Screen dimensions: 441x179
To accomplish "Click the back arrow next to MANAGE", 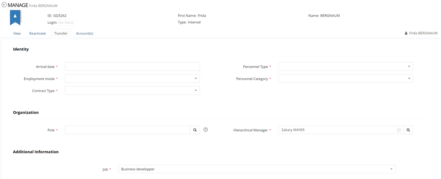I will pyautogui.click(x=4, y=5).
